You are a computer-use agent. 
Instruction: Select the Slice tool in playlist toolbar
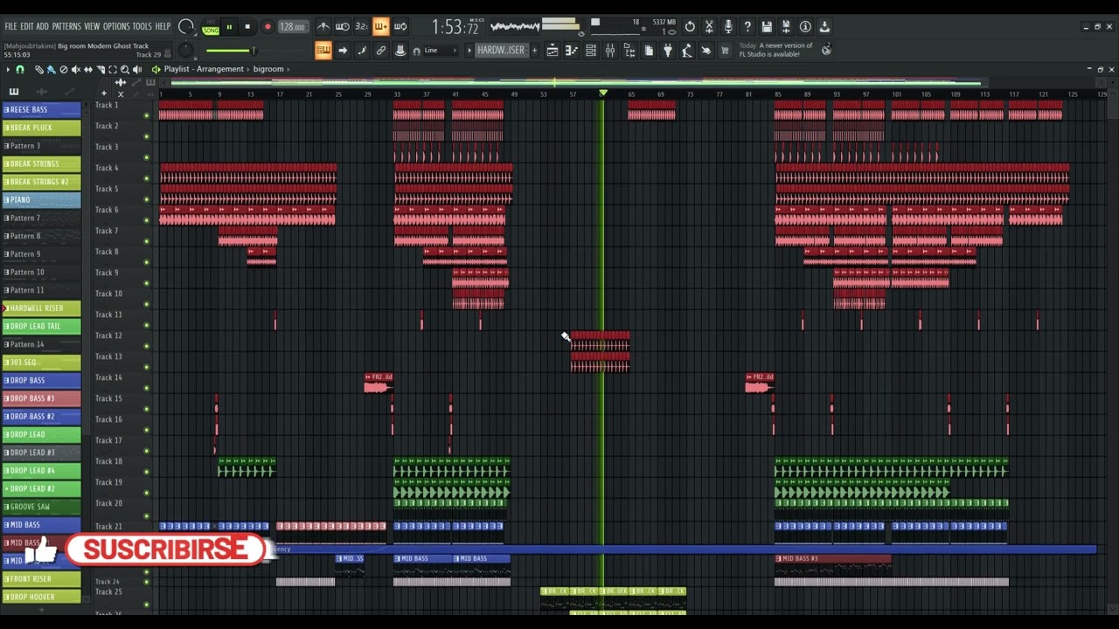[x=101, y=69]
